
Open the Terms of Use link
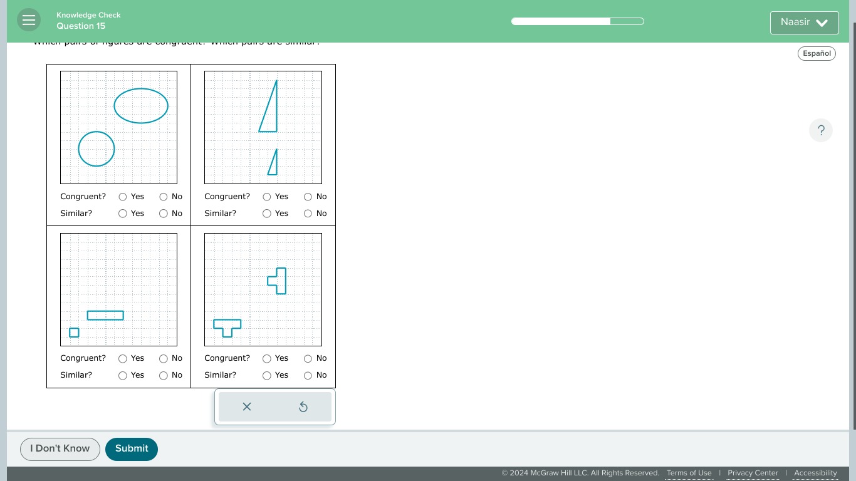tap(689, 473)
